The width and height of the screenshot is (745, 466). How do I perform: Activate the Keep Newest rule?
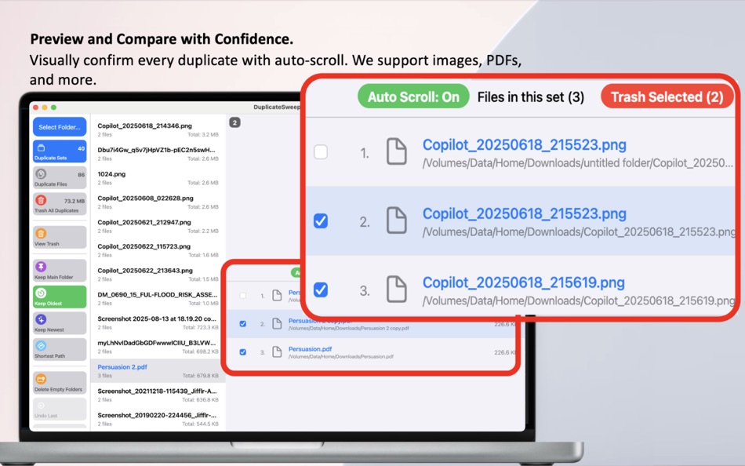point(60,323)
